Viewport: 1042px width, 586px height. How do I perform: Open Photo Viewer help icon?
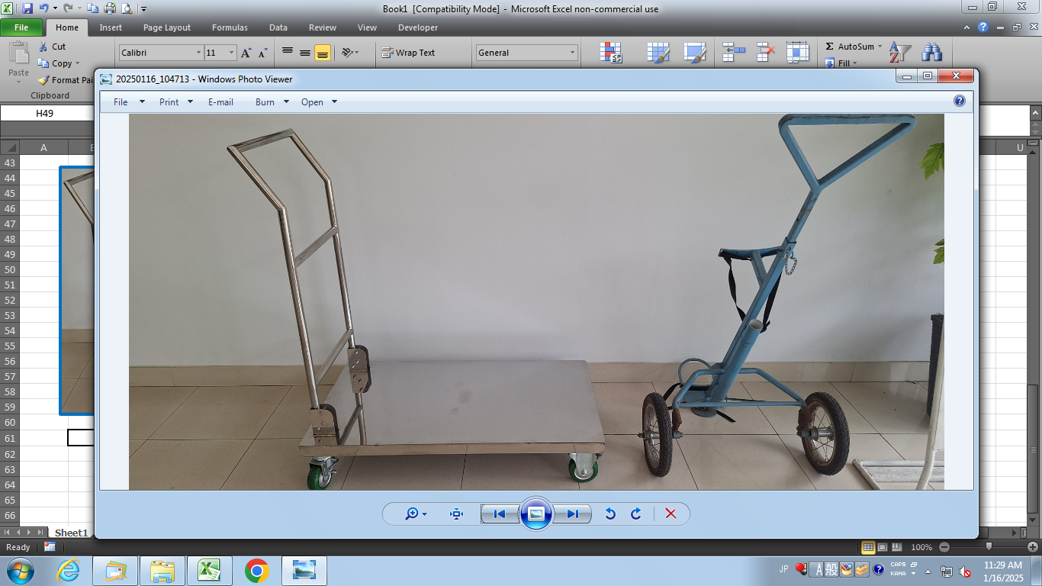960,101
